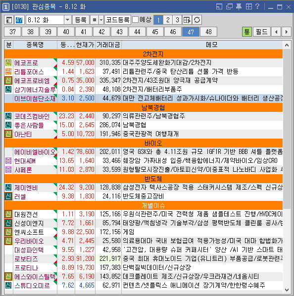Toggle the 예상 checkbox

(135, 20)
